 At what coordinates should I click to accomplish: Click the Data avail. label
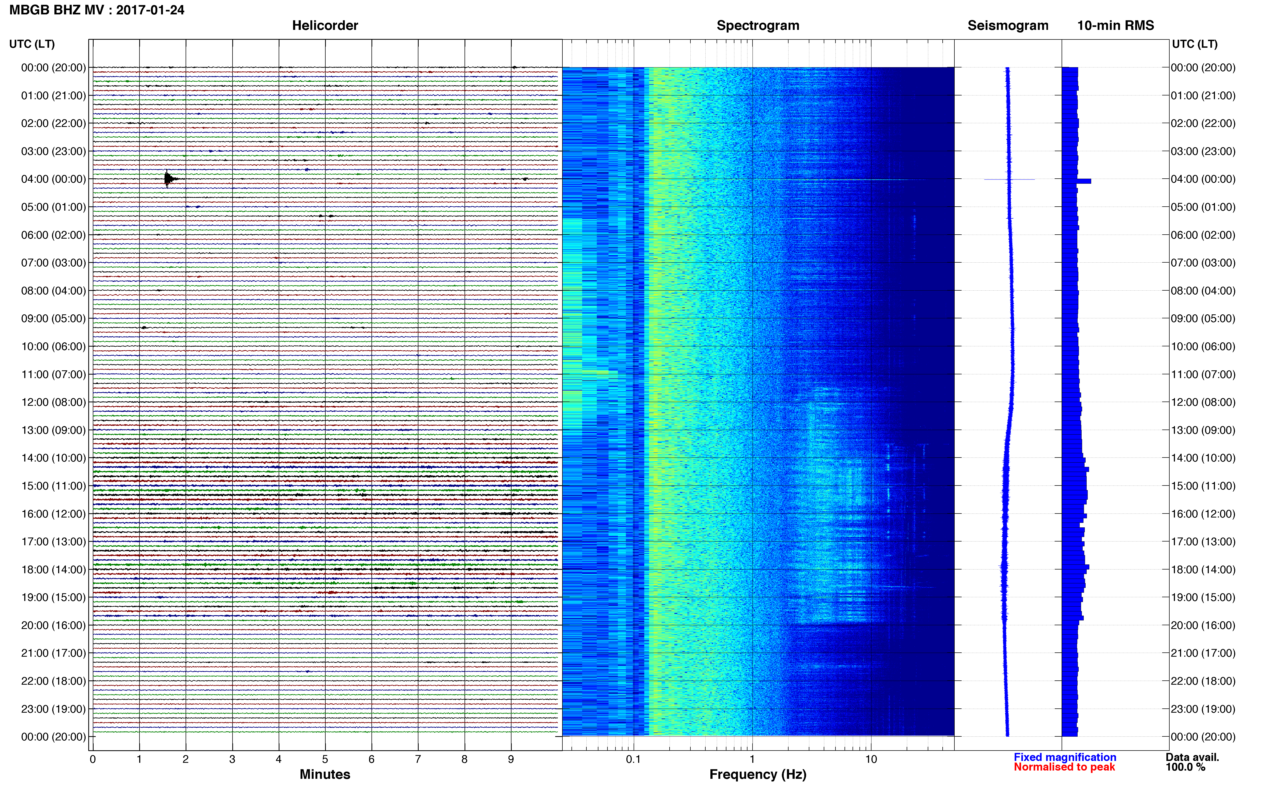coord(1193,757)
